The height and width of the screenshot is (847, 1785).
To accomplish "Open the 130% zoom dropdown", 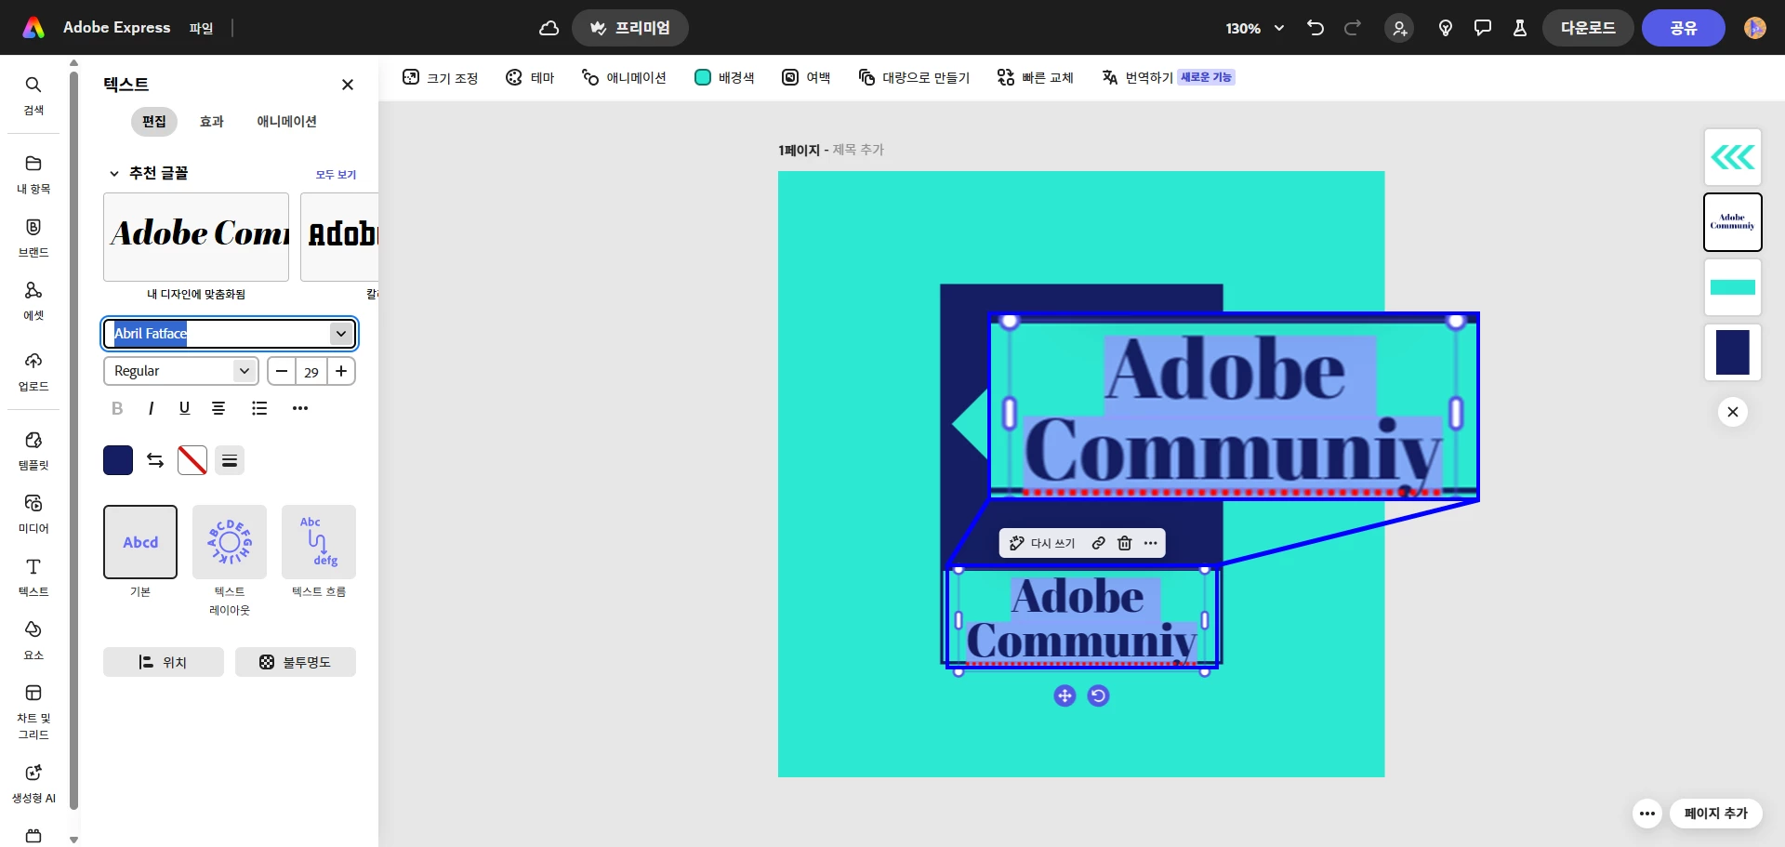I will (x=1254, y=28).
